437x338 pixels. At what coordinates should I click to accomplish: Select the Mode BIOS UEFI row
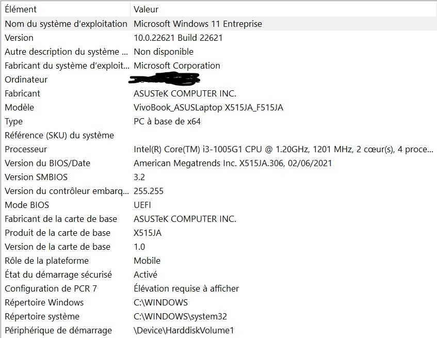tap(219, 205)
